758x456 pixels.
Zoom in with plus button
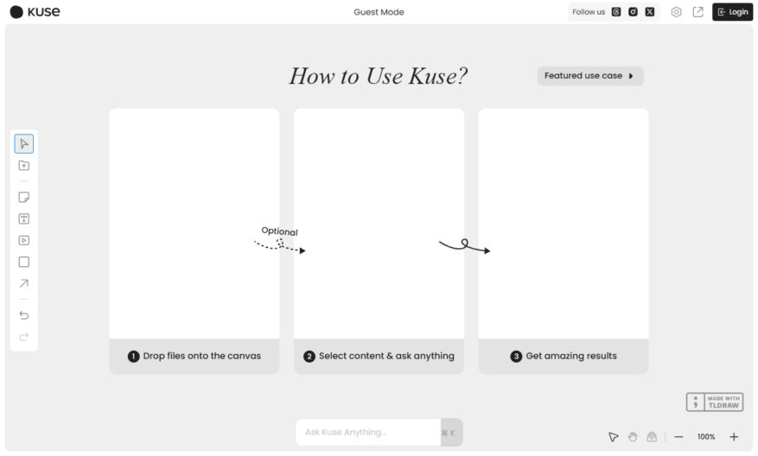734,437
